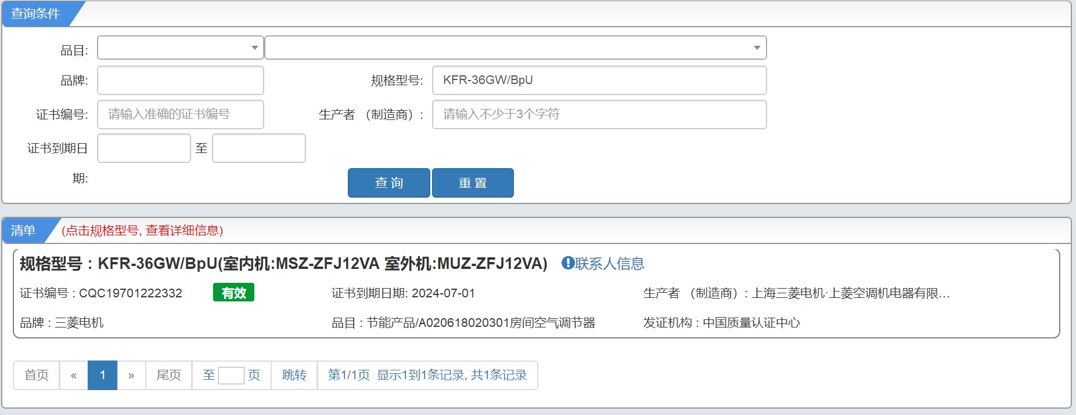Open the 联系人信息 contact link

point(610,264)
